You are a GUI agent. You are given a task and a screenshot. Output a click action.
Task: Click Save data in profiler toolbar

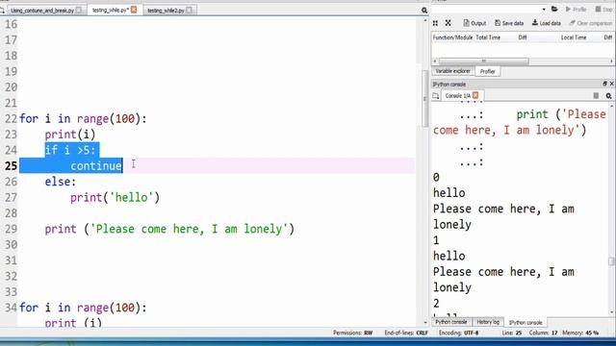[x=509, y=23]
